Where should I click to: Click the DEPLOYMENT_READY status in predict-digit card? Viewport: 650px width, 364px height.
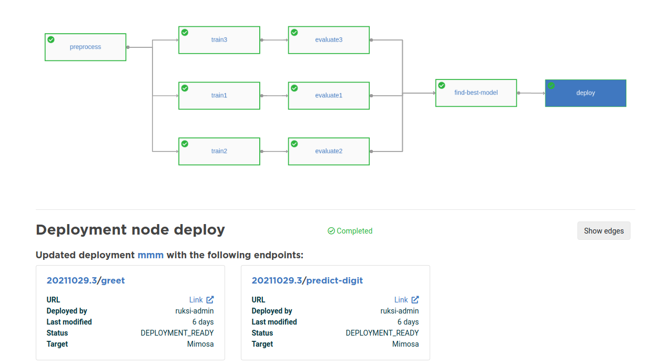click(382, 333)
